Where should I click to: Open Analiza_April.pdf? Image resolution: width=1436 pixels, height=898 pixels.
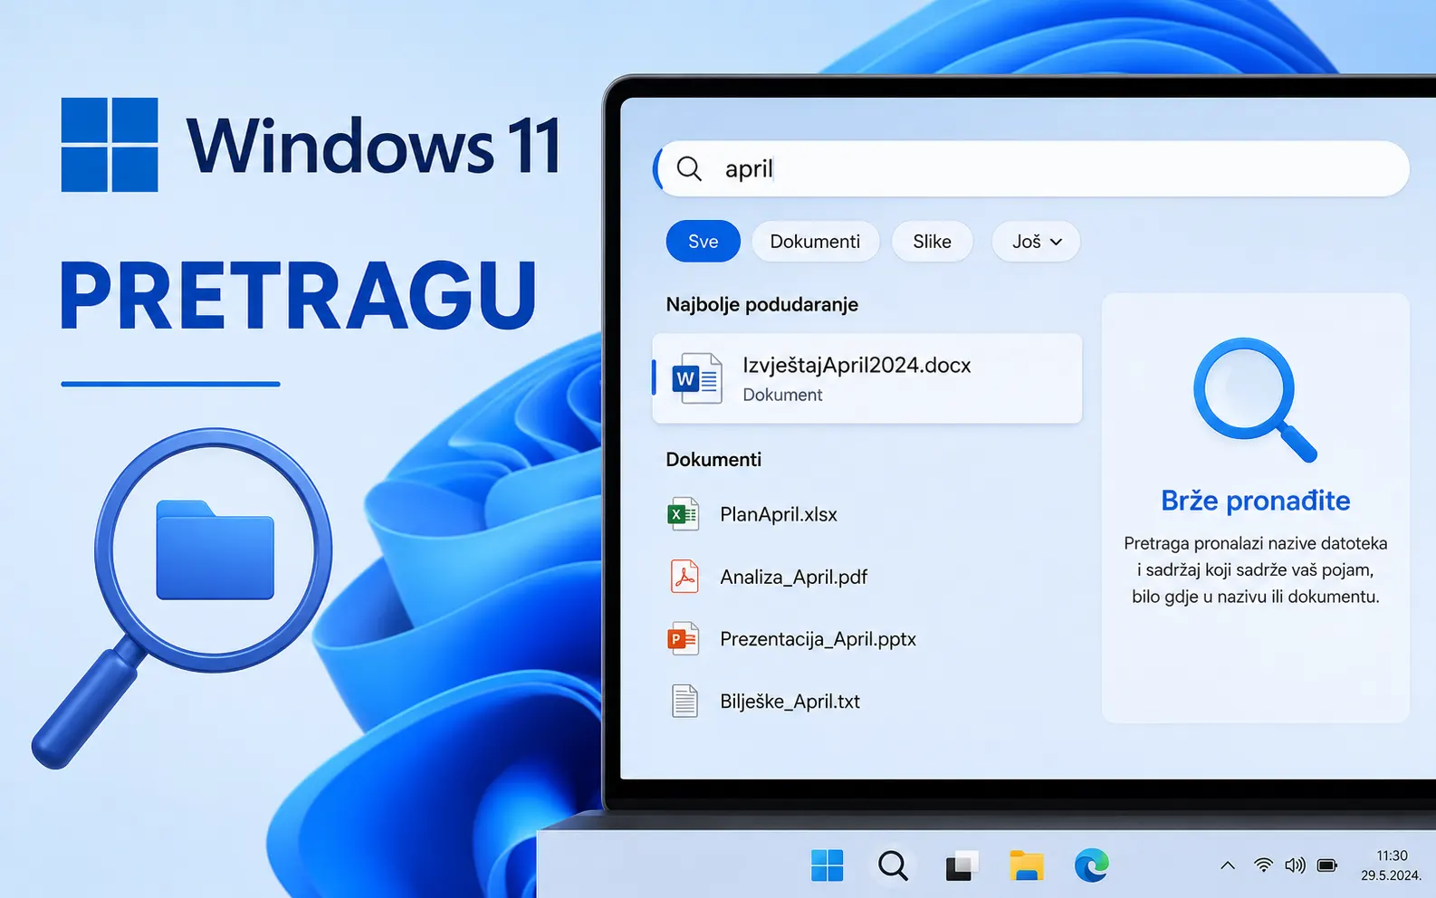click(x=794, y=577)
